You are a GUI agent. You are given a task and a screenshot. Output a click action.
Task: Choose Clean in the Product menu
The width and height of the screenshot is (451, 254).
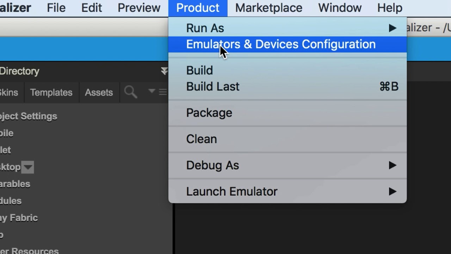[201, 139]
